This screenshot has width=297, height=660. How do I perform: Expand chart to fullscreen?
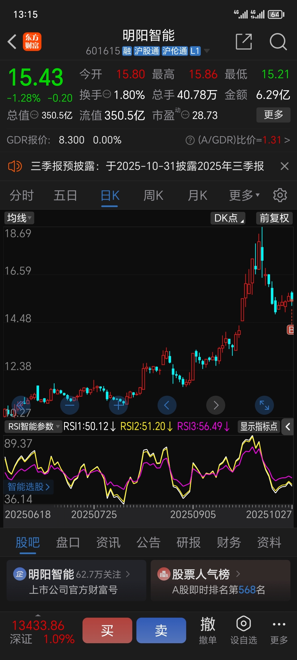pyautogui.click(x=264, y=405)
